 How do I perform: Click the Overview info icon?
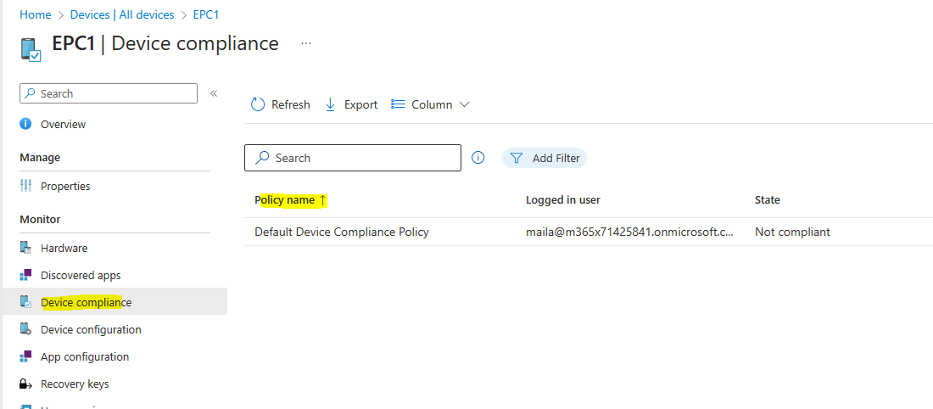[25, 124]
